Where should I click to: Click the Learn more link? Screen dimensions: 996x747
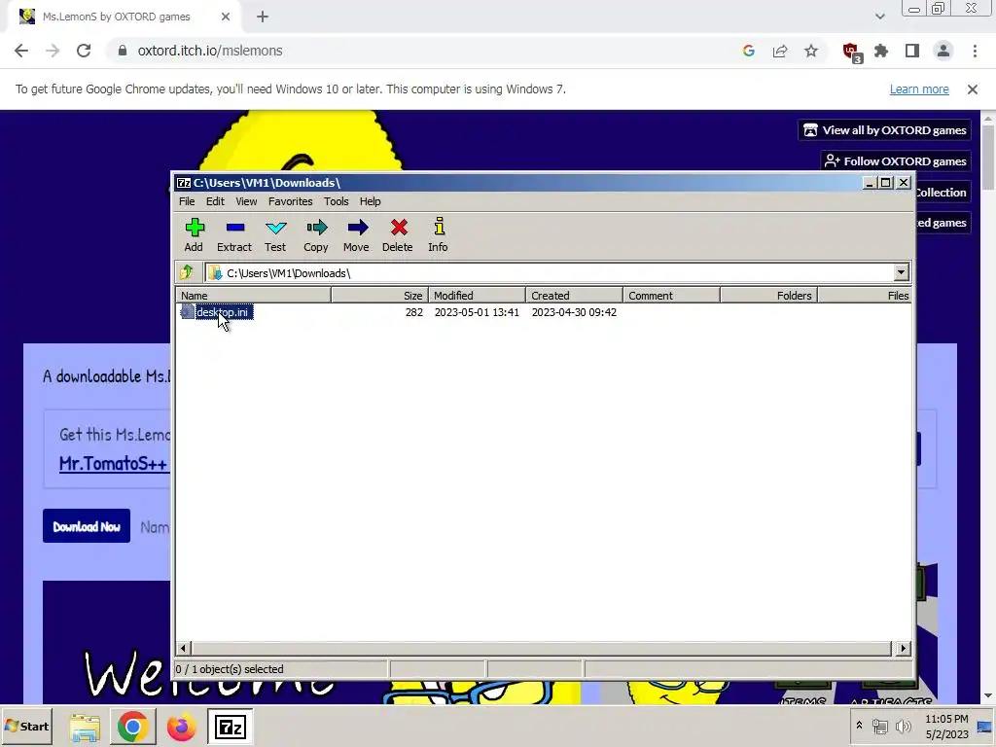919,89
